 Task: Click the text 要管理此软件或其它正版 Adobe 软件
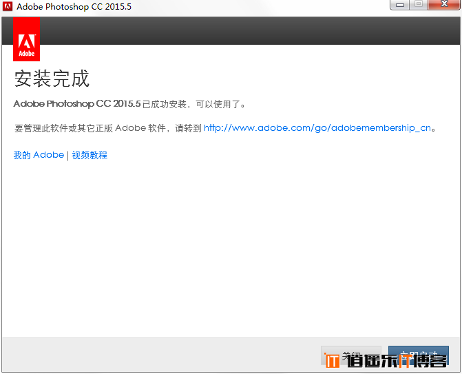coord(90,128)
